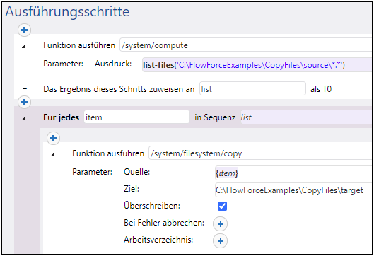This screenshot has height=256, width=374.
Task: Add a step above the compute function
Action: click(x=24, y=30)
